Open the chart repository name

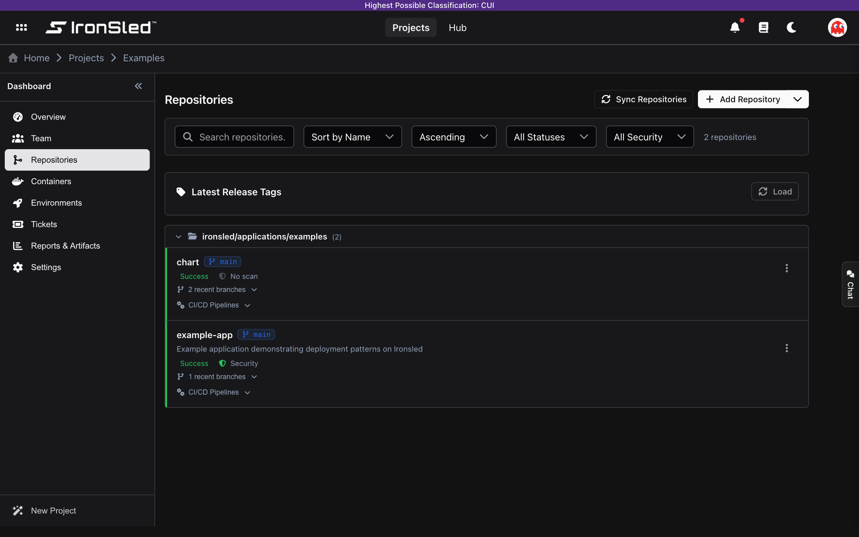(188, 262)
